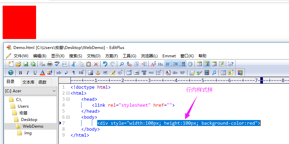The image size is (289, 144).
Task: Insert a span with the SP icon
Action: click(182, 73)
